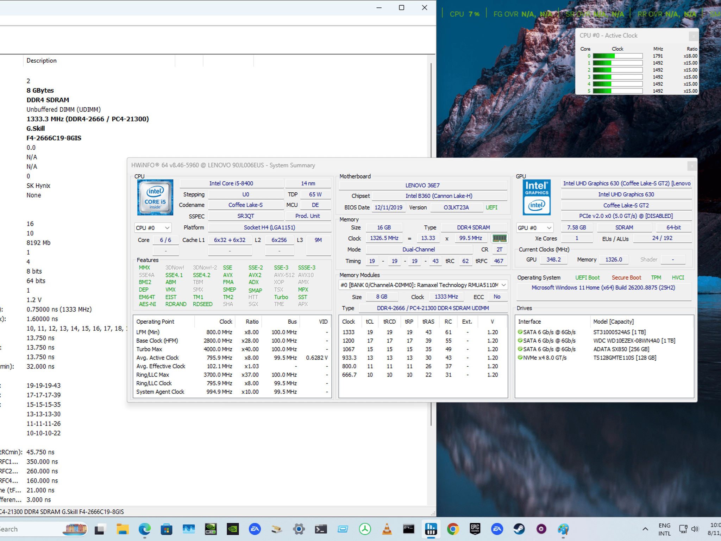This screenshot has width=721, height=541.
Task: Click the System Agent Clock row
Action: 232,392
